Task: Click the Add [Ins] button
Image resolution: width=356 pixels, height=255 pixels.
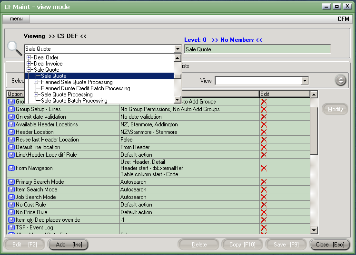Action: 69,245
